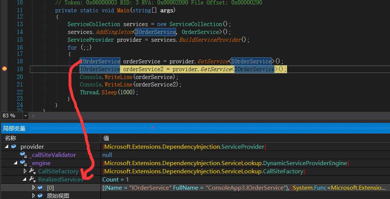Click the DynamicServiceProviderEngine value
The image size is (390, 199).
click(x=226, y=163)
